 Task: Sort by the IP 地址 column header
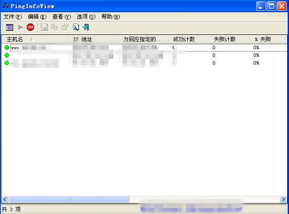point(94,39)
